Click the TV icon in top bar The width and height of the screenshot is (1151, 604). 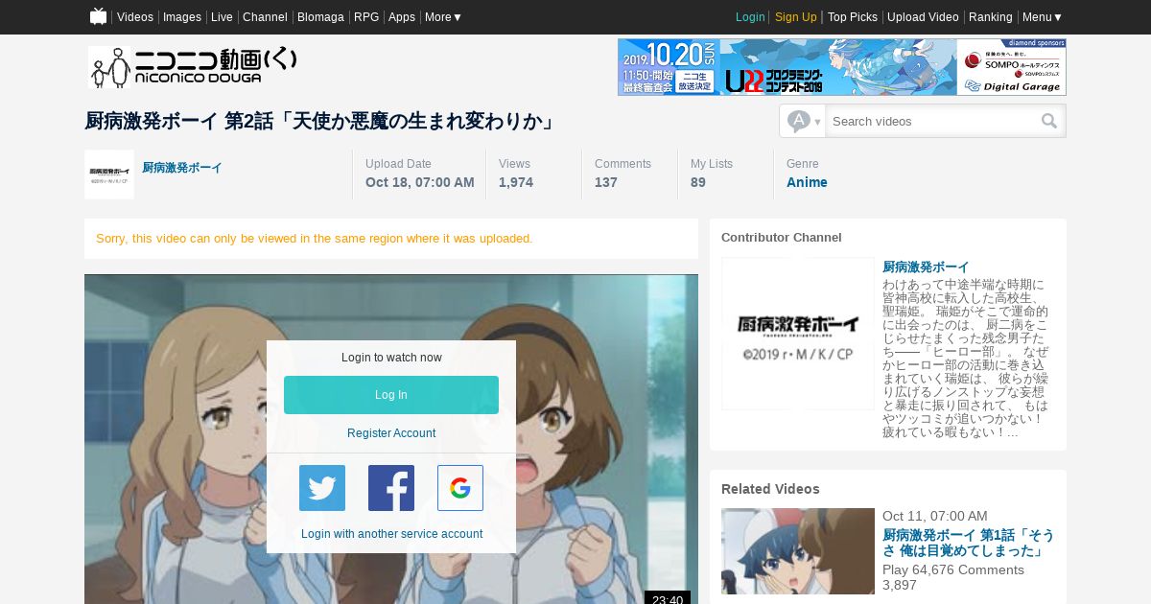point(98,16)
